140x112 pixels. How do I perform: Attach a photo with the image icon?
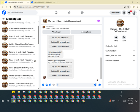(x=46, y=85)
